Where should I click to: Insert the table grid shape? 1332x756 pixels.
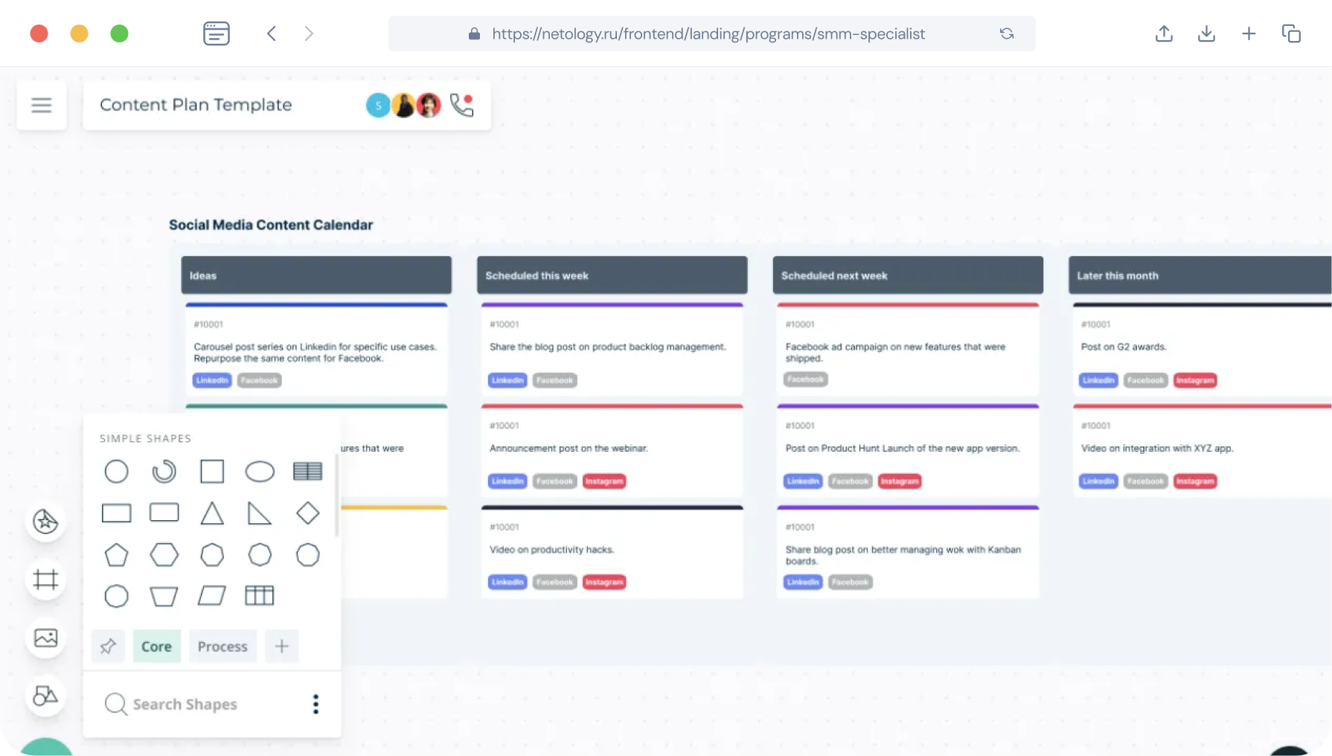pos(259,595)
